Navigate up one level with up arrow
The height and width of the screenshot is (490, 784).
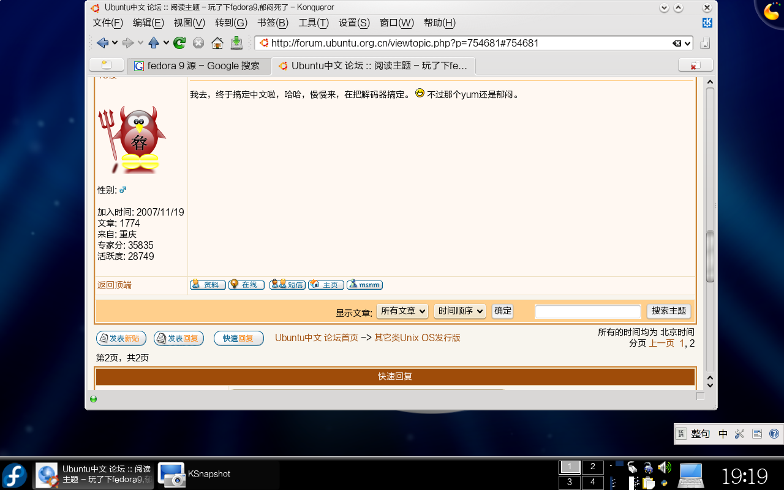154,43
